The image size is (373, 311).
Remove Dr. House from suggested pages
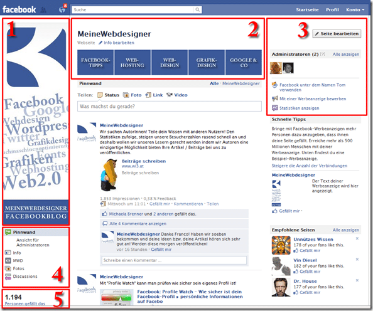tap(357, 280)
